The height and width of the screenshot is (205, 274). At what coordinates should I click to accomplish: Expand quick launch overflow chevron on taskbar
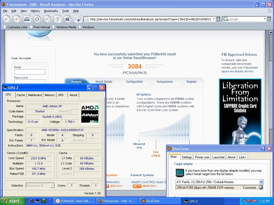[x=50, y=200]
